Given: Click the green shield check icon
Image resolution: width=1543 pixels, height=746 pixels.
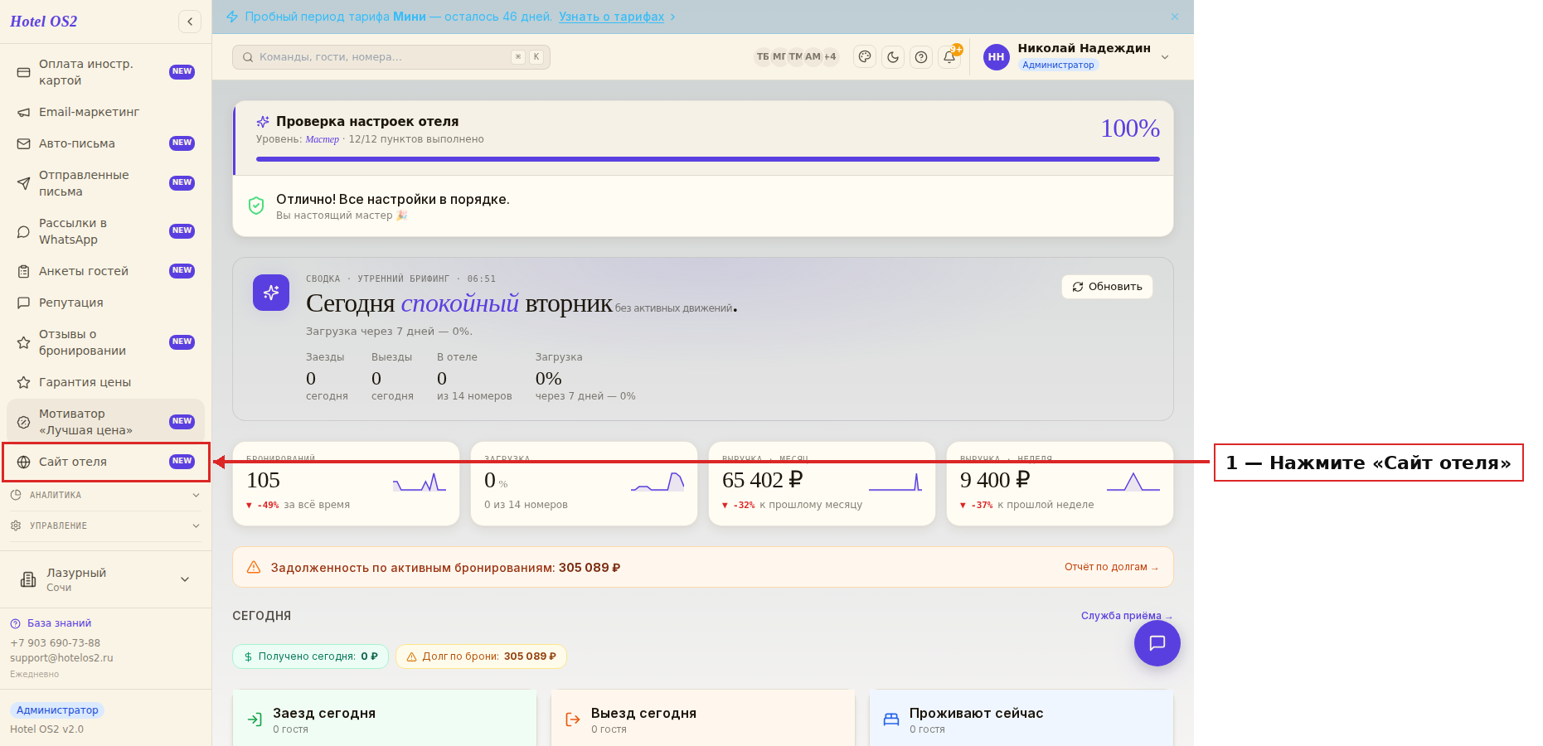Looking at the screenshot, I should tap(256, 206).
